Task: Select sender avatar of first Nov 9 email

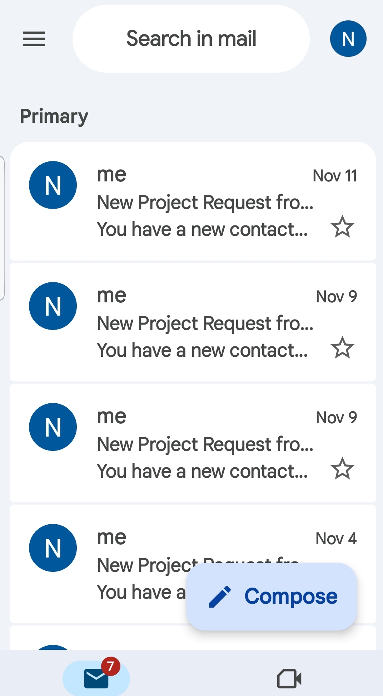Action: [x=53, y=306]
